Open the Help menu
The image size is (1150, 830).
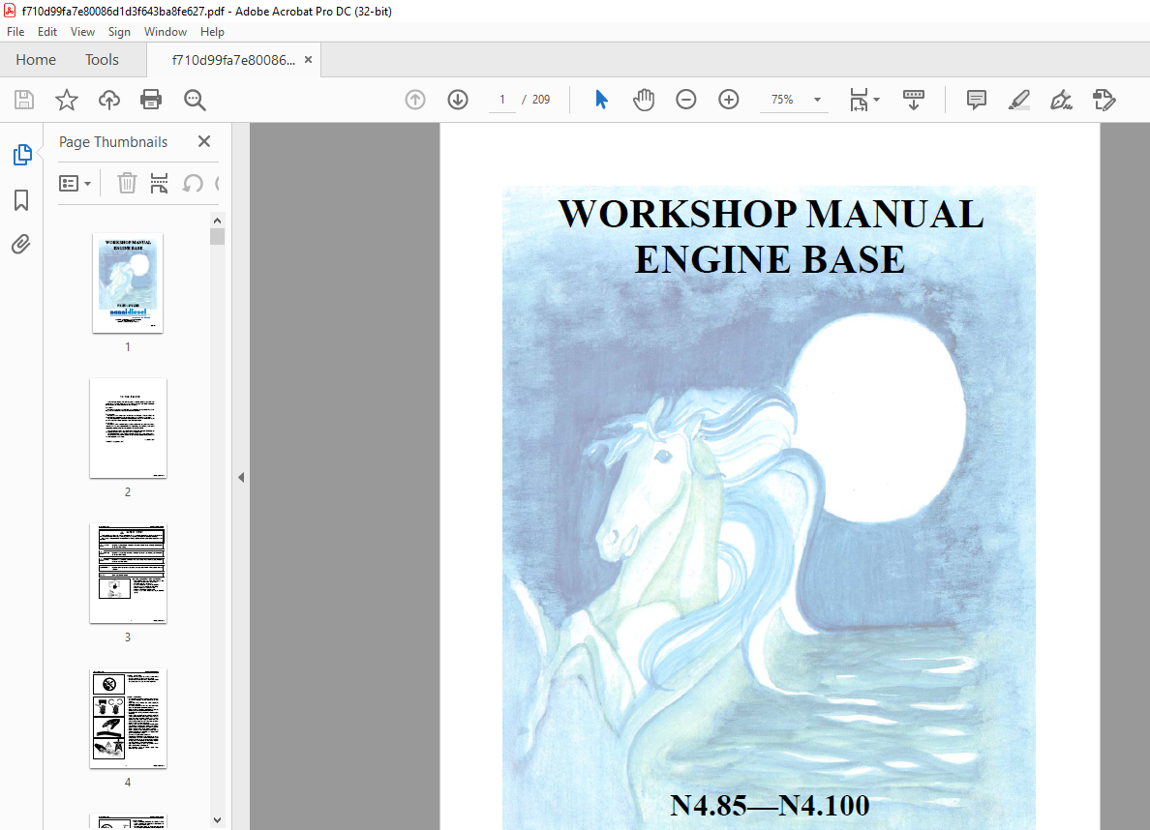click(x=212, y=32)
